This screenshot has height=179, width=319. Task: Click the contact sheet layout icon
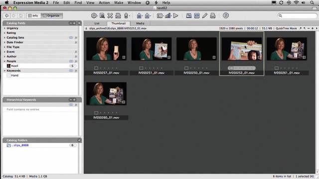(x=160, y=15)
